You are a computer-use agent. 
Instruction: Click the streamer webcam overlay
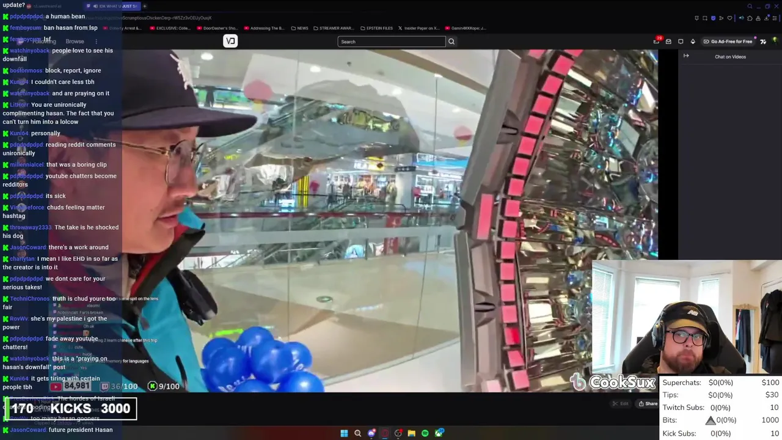(x=687, y=317)
